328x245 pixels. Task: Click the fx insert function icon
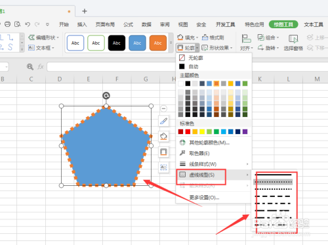(x=41, y=66)
